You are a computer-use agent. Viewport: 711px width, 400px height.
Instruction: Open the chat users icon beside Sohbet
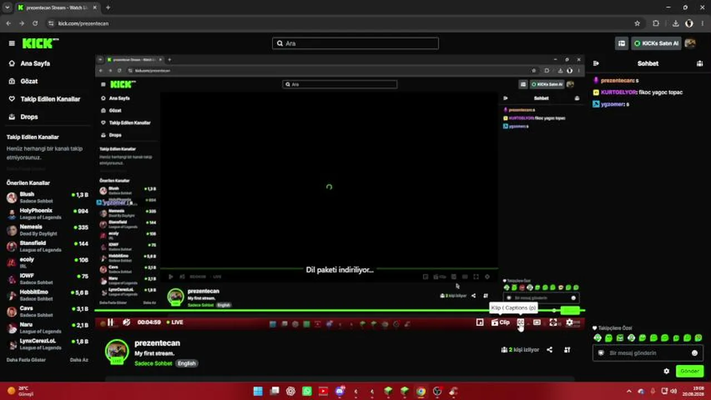point(699,64)
